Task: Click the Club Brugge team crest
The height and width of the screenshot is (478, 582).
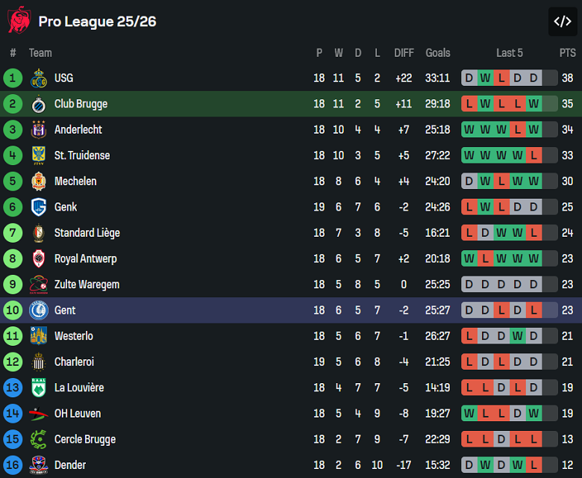Action: click(x=39, y=104)
